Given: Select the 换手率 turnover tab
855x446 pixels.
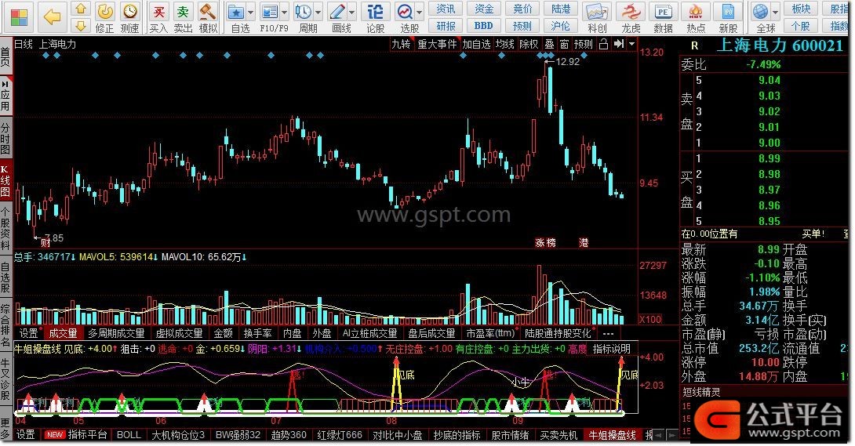Looking at the screenshot, I should (x=257, y=333).
